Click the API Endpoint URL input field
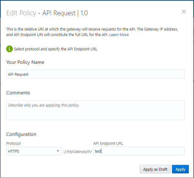 point(139,151)
